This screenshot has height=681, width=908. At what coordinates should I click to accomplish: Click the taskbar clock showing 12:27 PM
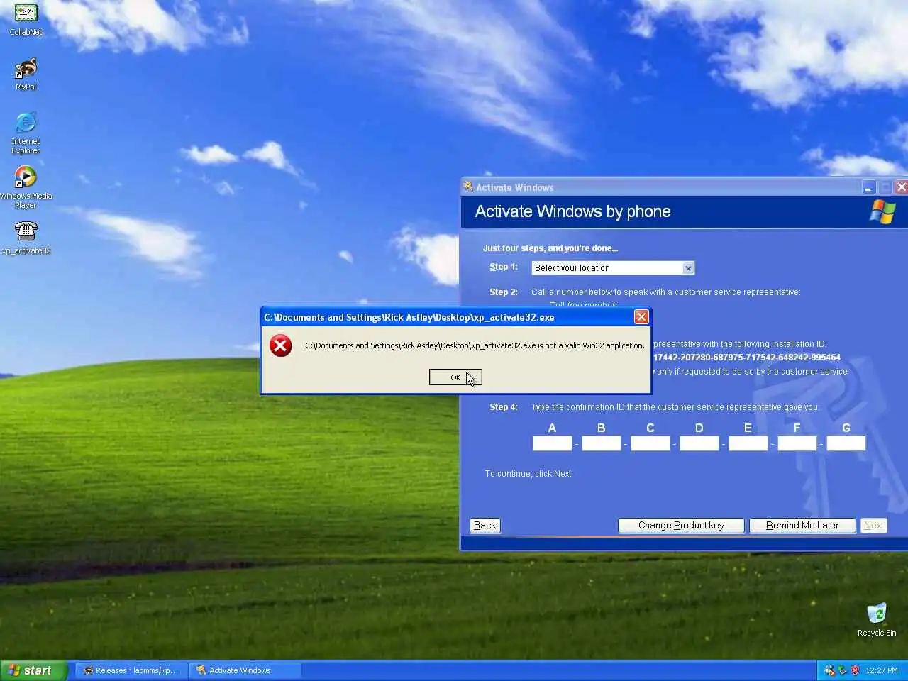tap(882, 670)
